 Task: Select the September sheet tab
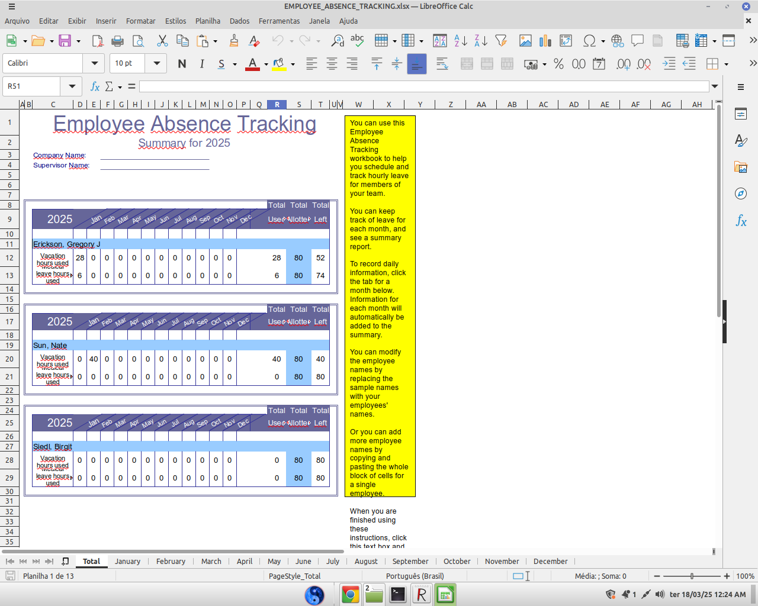(410, 561)
